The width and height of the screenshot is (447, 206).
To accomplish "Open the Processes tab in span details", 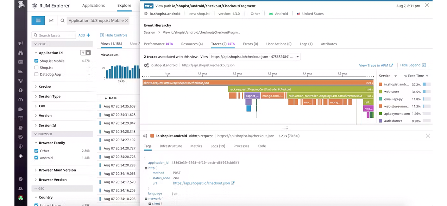I will point(241,146).
